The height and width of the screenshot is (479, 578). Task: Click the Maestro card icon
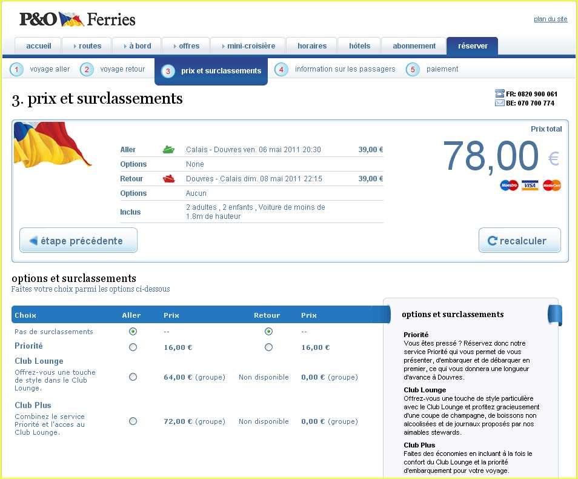coord(510,186)
